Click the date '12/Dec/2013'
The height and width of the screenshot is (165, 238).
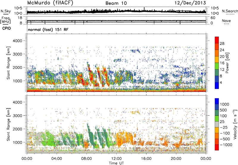point(190,3)
